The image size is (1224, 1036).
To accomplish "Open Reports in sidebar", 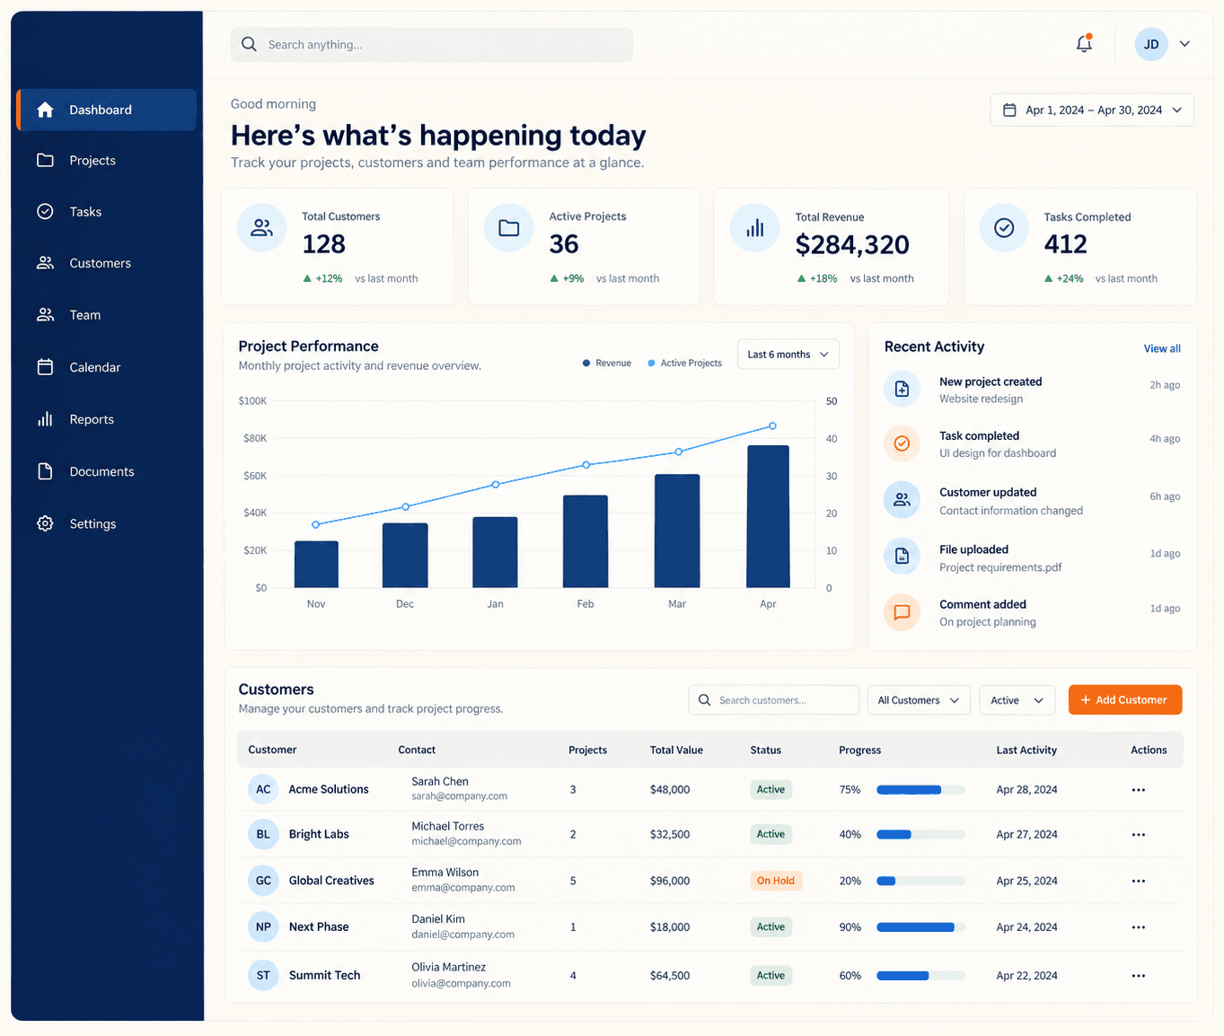I will click(106, 419).
